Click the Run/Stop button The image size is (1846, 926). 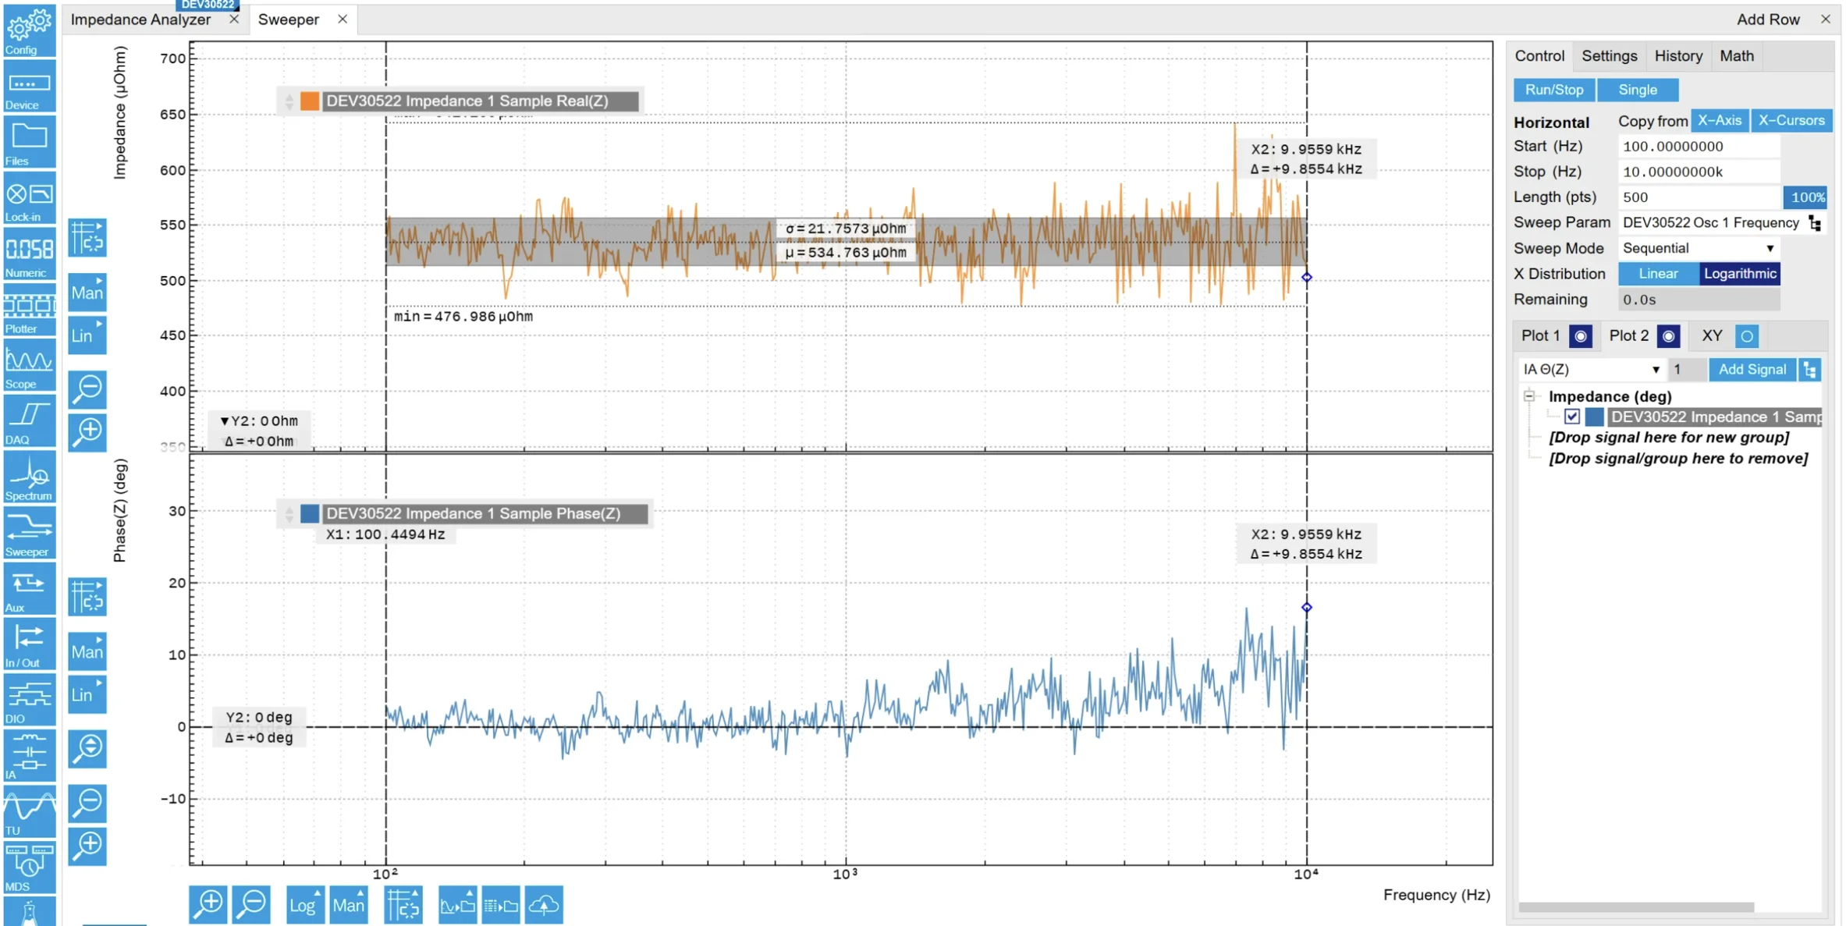pos(1554,90)
